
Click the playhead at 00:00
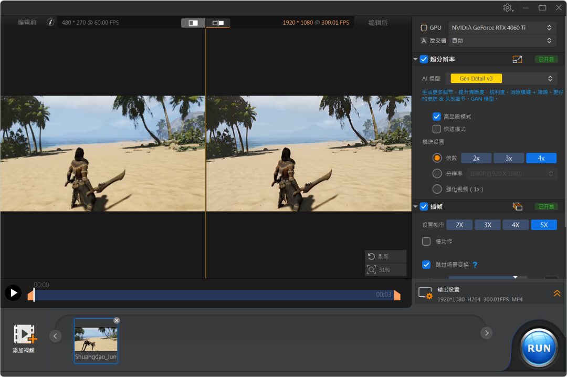34,295
